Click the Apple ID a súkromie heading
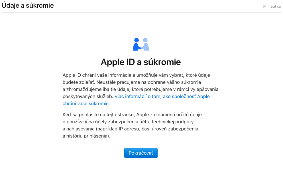283x183 pixels. point(141,62)
